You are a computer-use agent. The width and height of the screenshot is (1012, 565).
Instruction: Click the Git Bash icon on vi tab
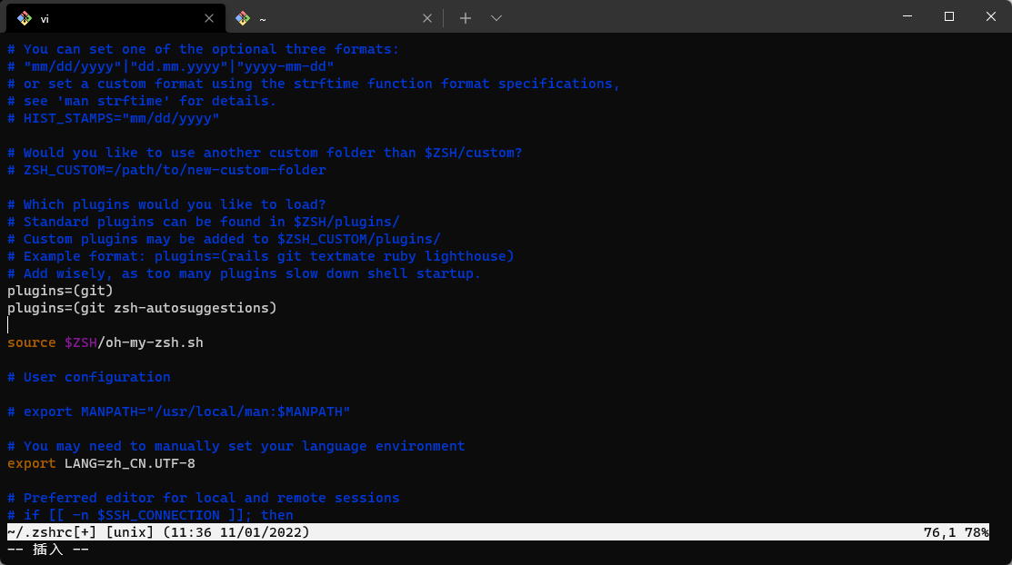(x=25, y=18)
